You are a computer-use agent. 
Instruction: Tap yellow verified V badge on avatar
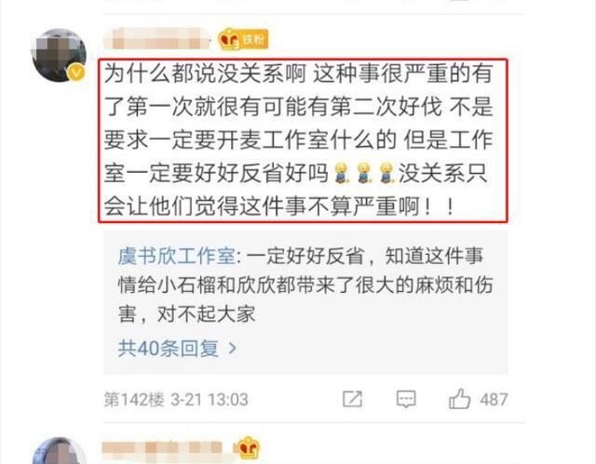76,73
